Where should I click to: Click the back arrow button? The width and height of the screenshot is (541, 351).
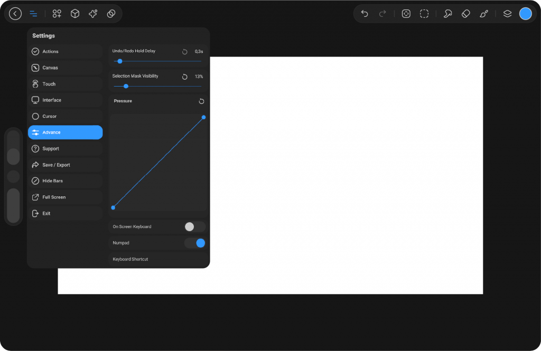15,14
